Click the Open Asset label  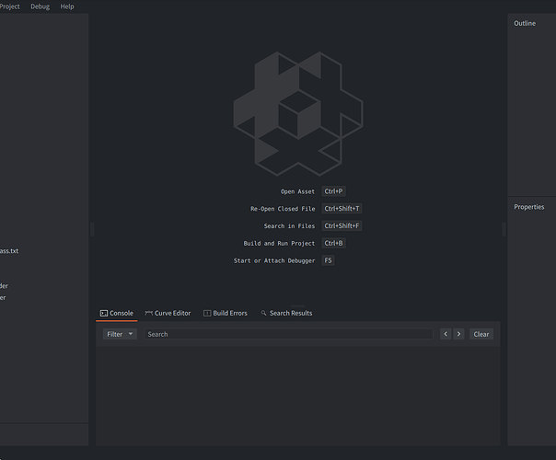tap(297, 191)
